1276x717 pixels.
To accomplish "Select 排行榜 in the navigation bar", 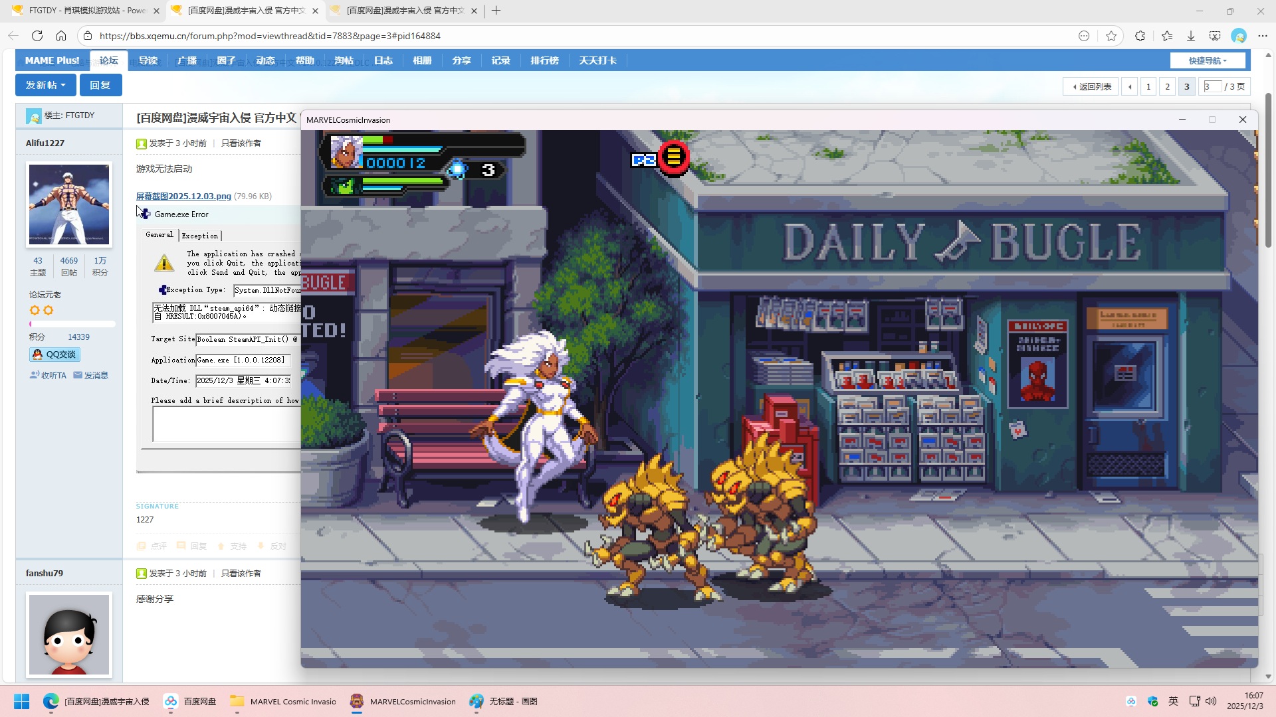I will 544,60.
